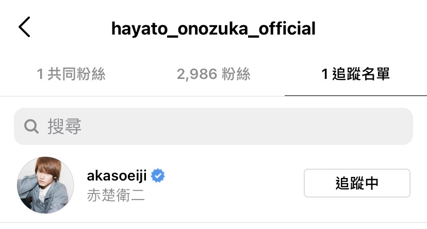Go back using the left arrow
This screenshot has width=427, height=229.
pos(24,27)
